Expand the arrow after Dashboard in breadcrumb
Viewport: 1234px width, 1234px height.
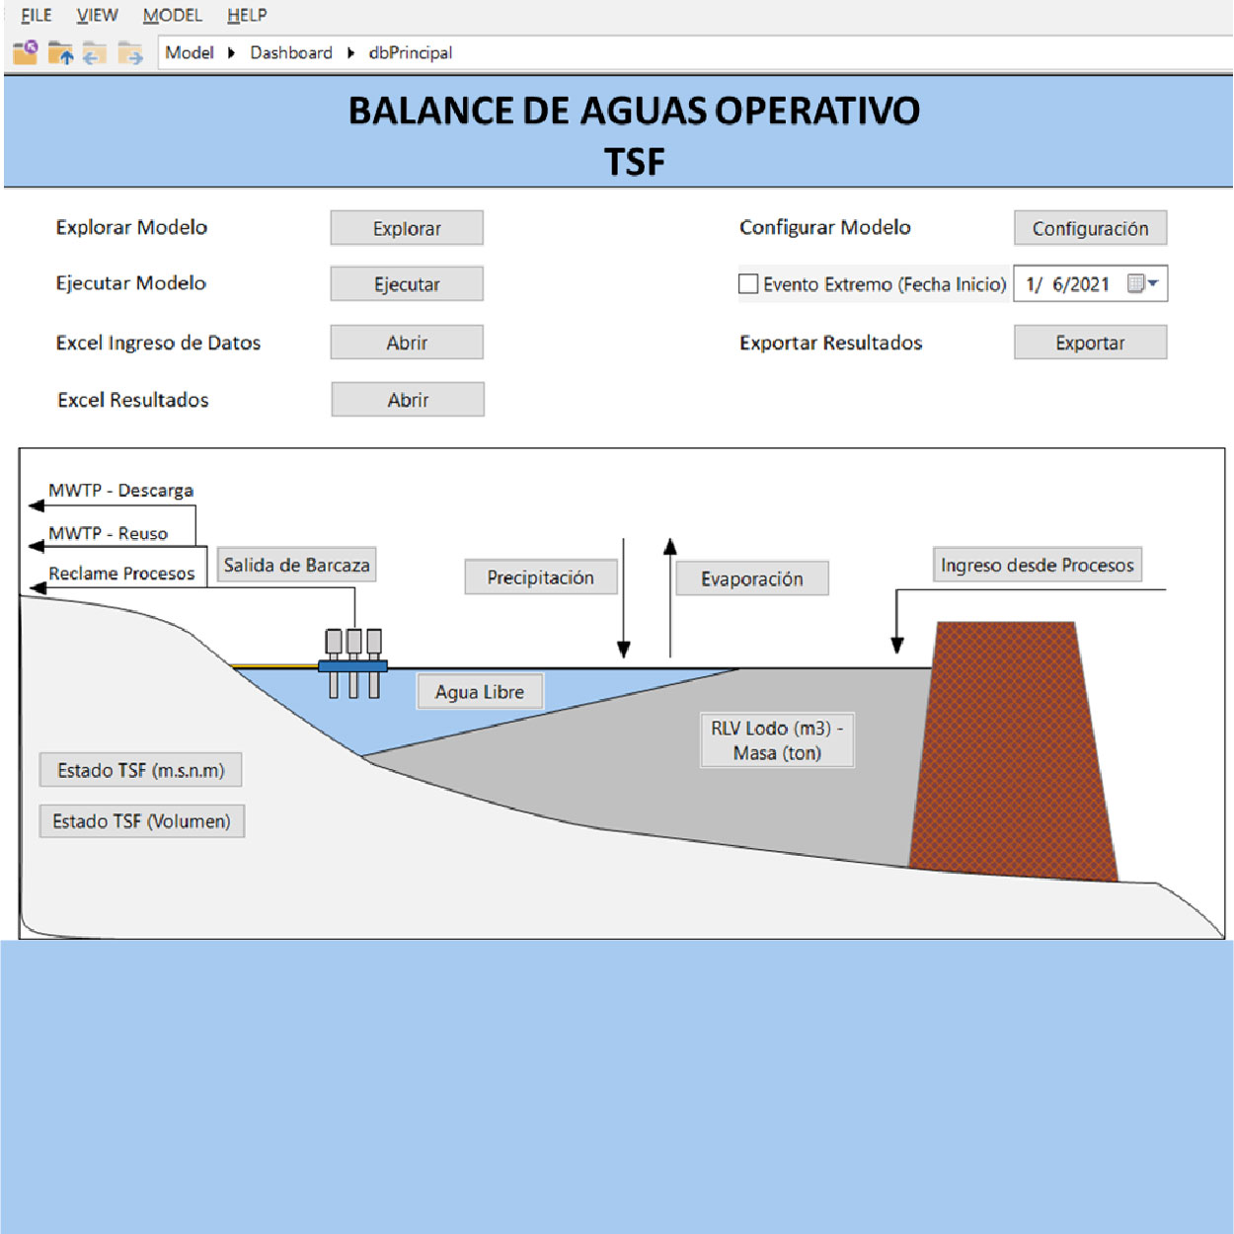350,53
